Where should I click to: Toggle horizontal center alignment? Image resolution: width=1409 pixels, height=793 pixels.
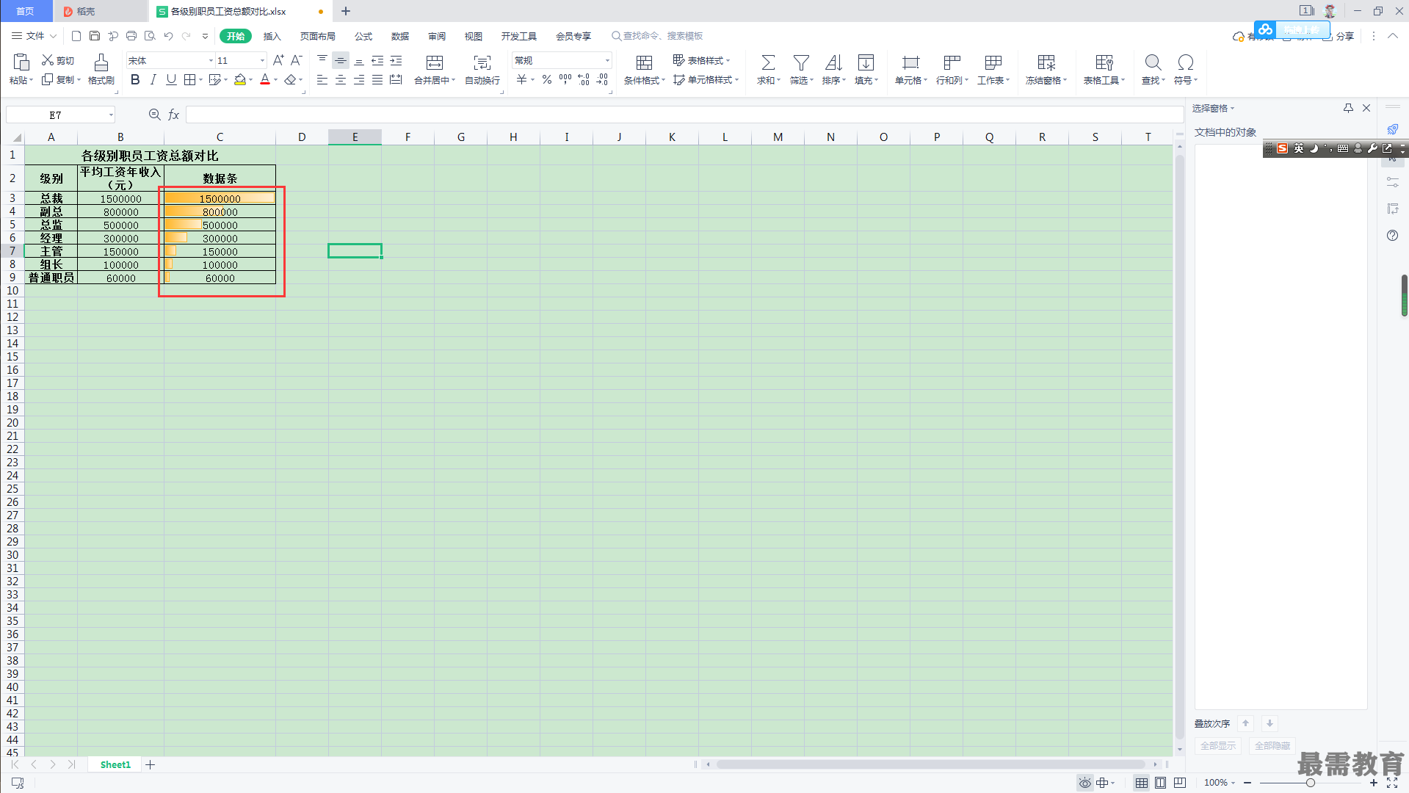tap(341, 79)
